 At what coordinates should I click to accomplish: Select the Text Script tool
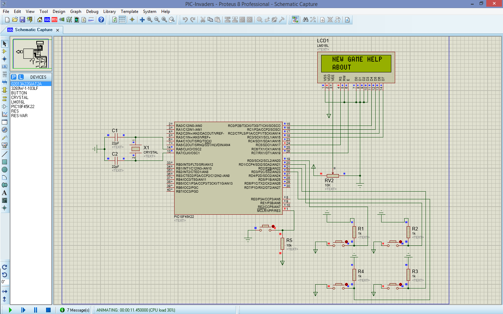5,74
